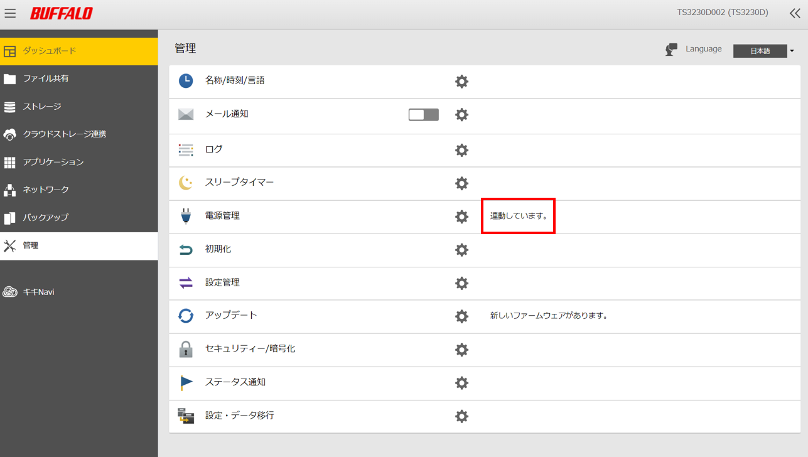The height and width of the screenshot is (457, 808).
Task: Click gear icon next to アップデート
Action: [x=461, y=316]
